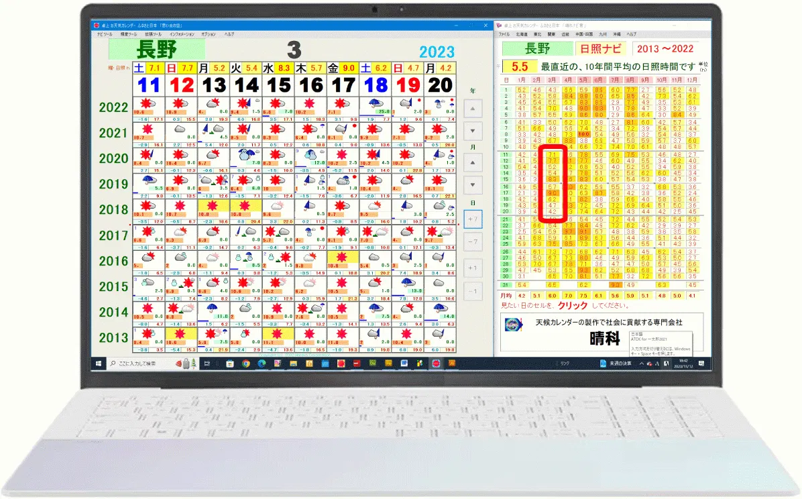This screenshot has height=499, width=802.
Task: Click the −7 days button
Action: coord(472,241)
